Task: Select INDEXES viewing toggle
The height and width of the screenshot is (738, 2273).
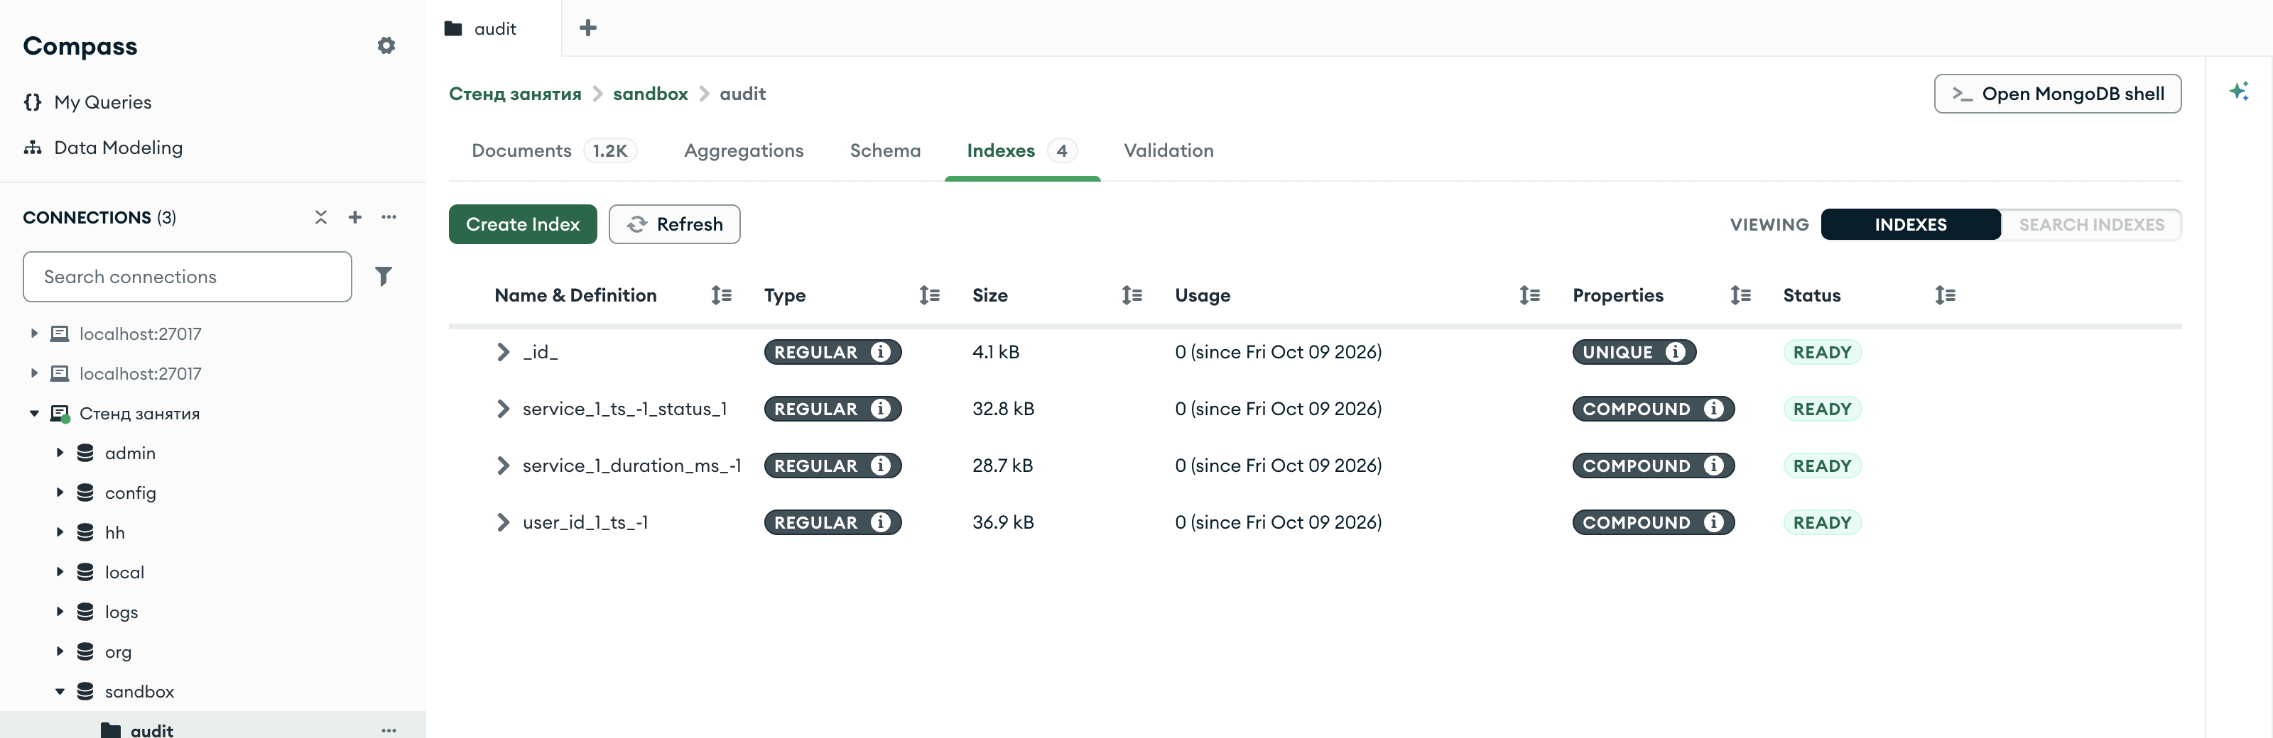Action: [1910, 225]
